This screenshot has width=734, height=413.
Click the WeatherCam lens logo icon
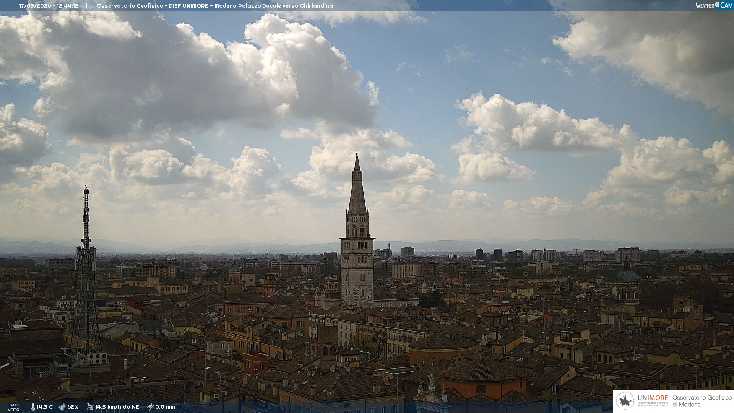tap(717, 5)
